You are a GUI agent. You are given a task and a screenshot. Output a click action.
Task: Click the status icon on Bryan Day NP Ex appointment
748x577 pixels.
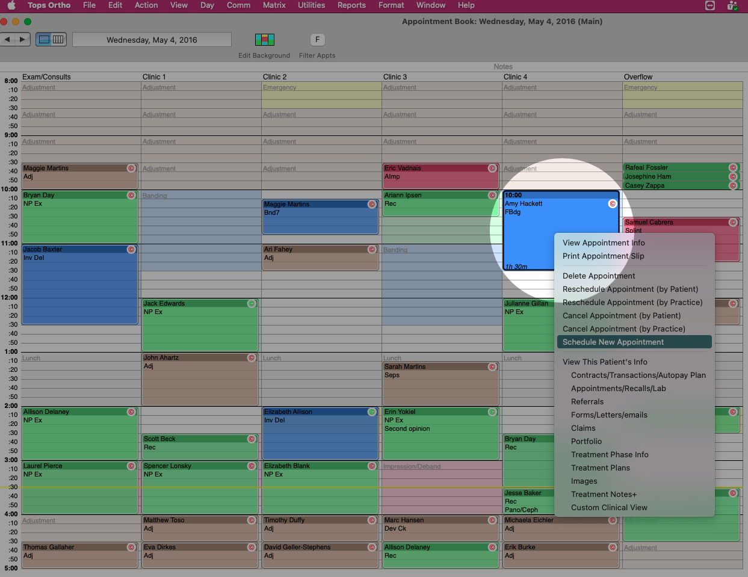(x=131, y=196)
